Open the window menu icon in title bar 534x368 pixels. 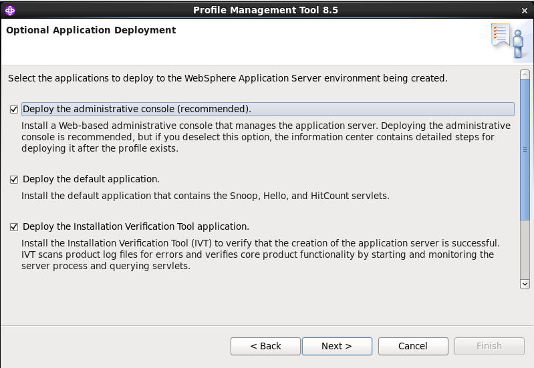pos(9,9)
